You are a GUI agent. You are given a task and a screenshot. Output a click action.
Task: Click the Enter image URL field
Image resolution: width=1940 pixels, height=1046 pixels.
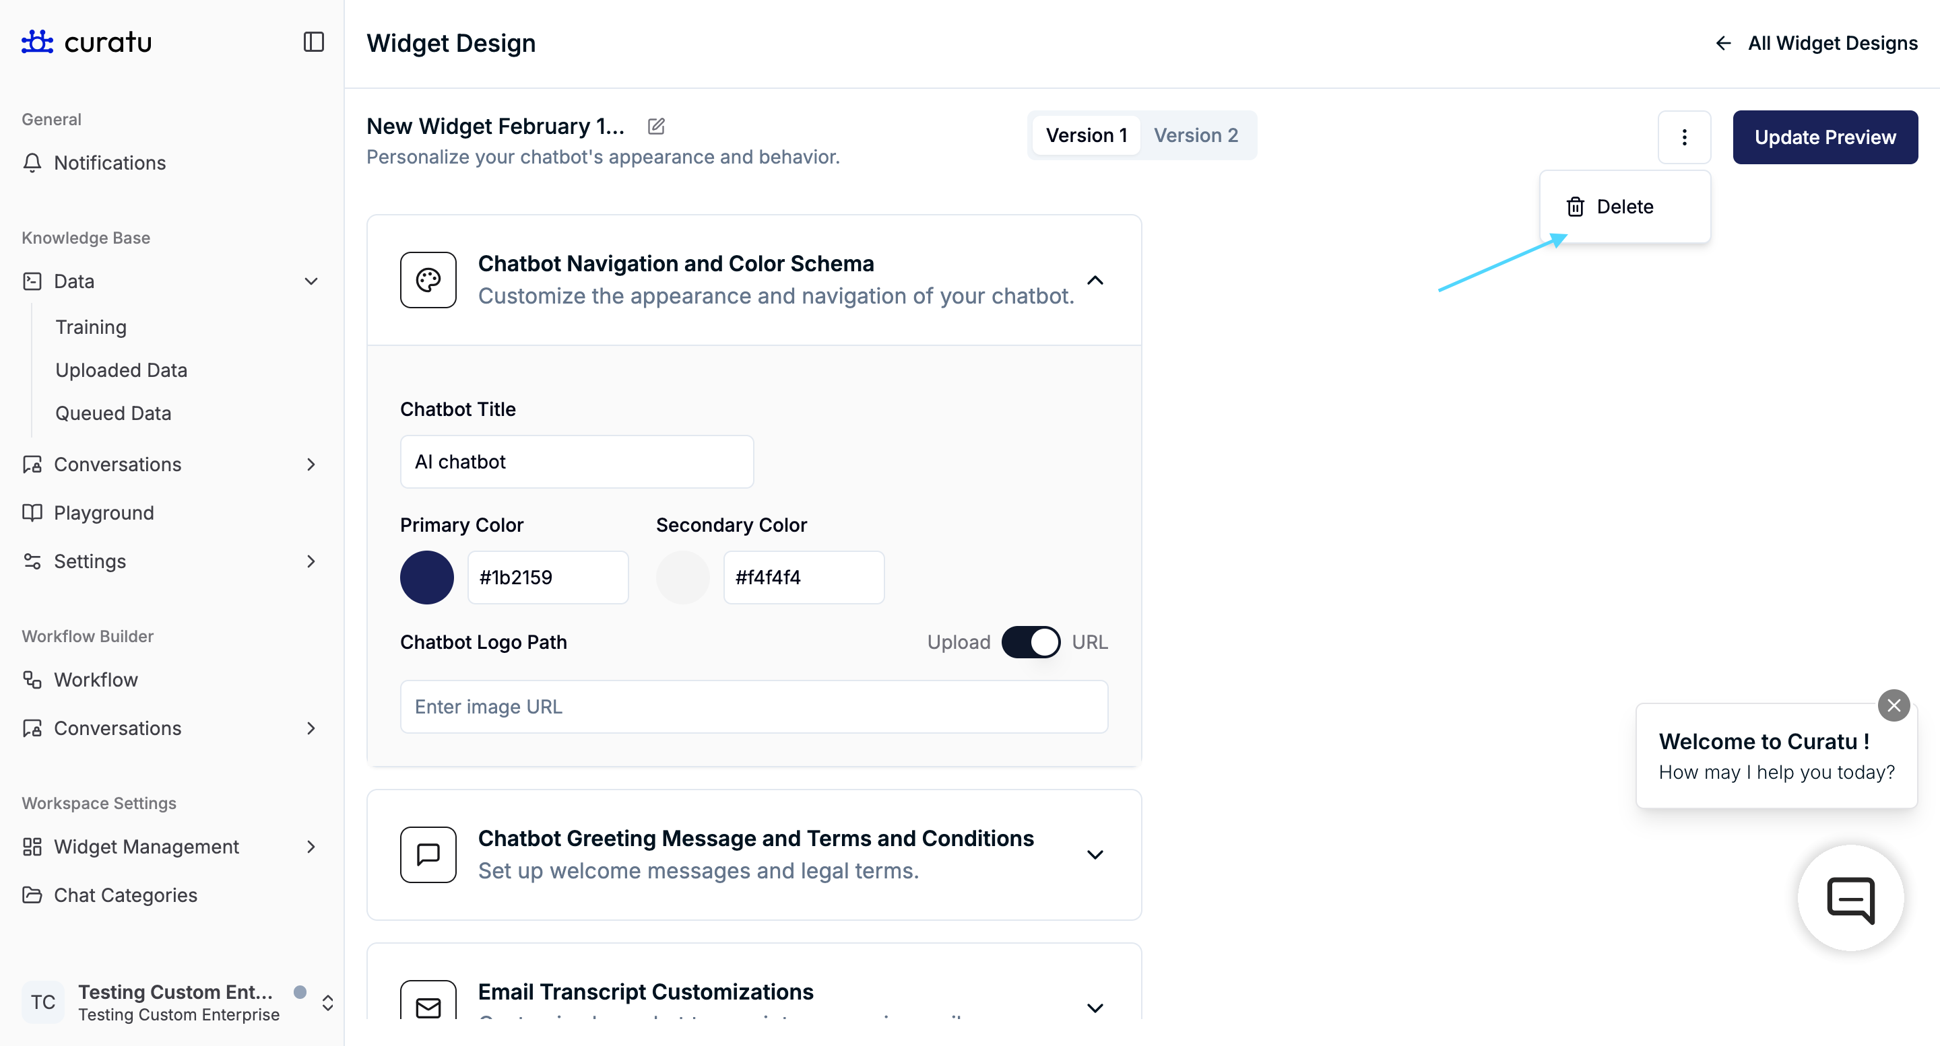pyautogui.click(x=753, y=707)
